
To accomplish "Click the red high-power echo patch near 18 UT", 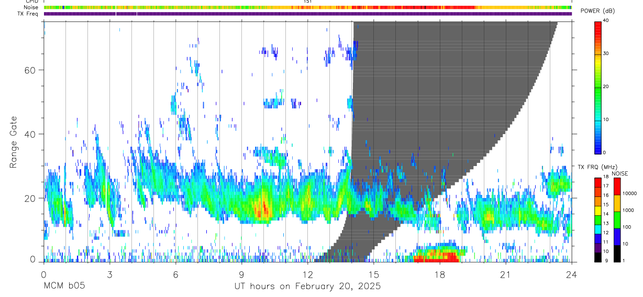I will coord(437,256).
